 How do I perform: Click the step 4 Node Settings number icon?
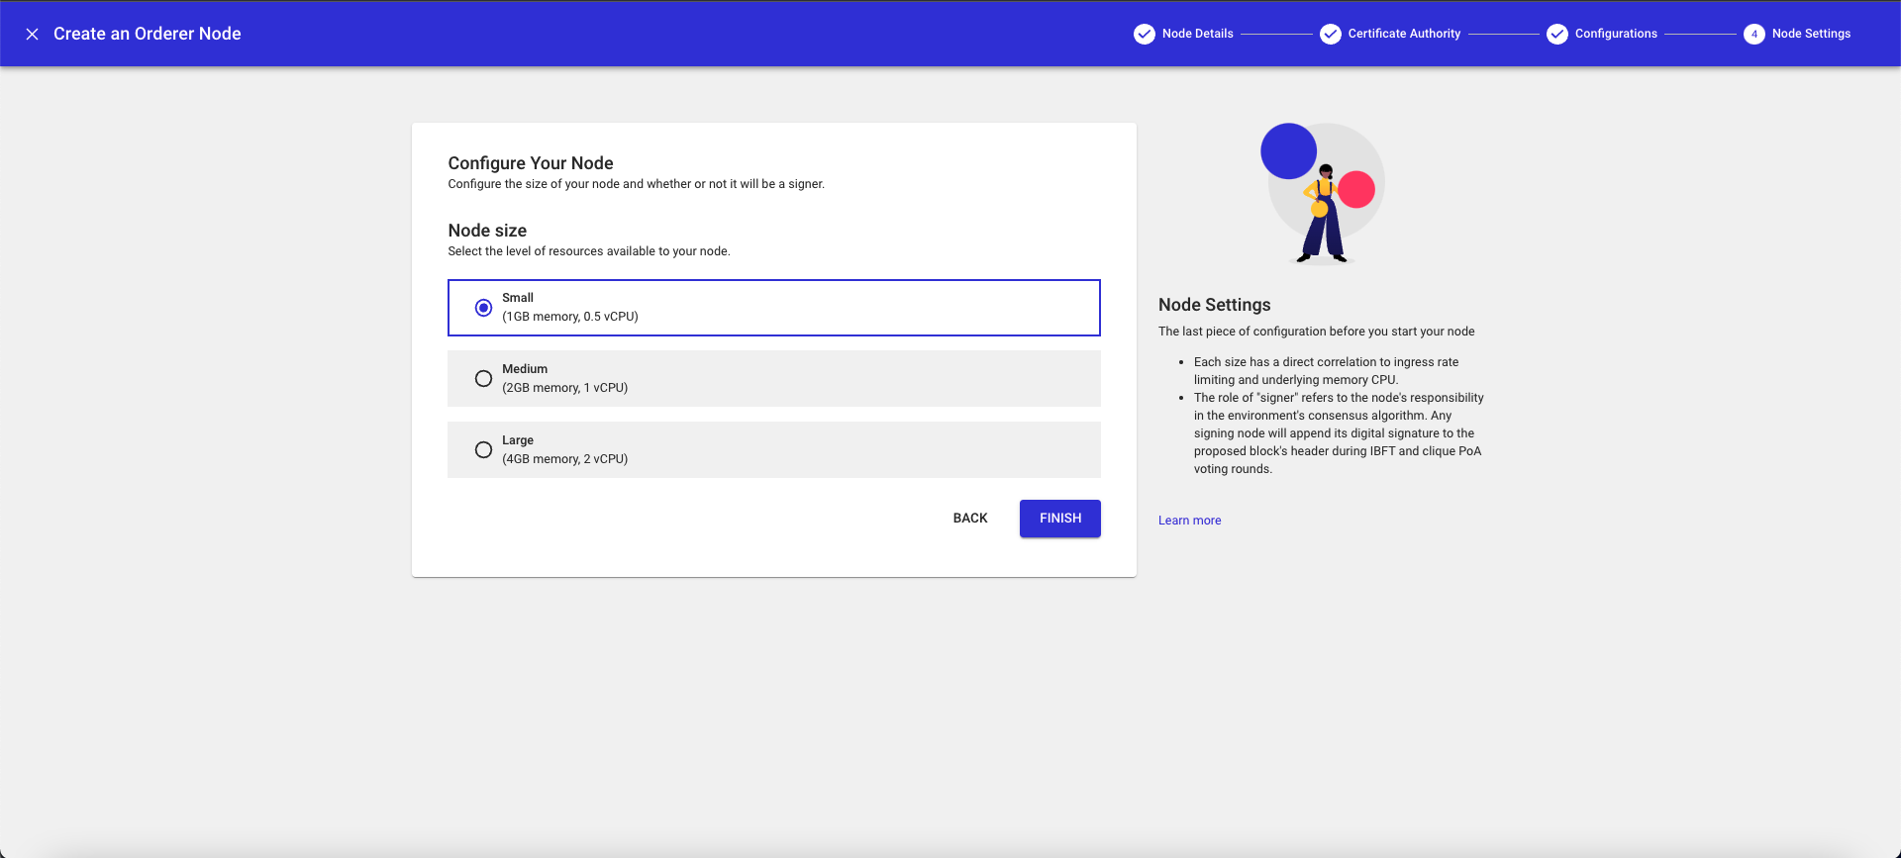[x=1753, y=34]
